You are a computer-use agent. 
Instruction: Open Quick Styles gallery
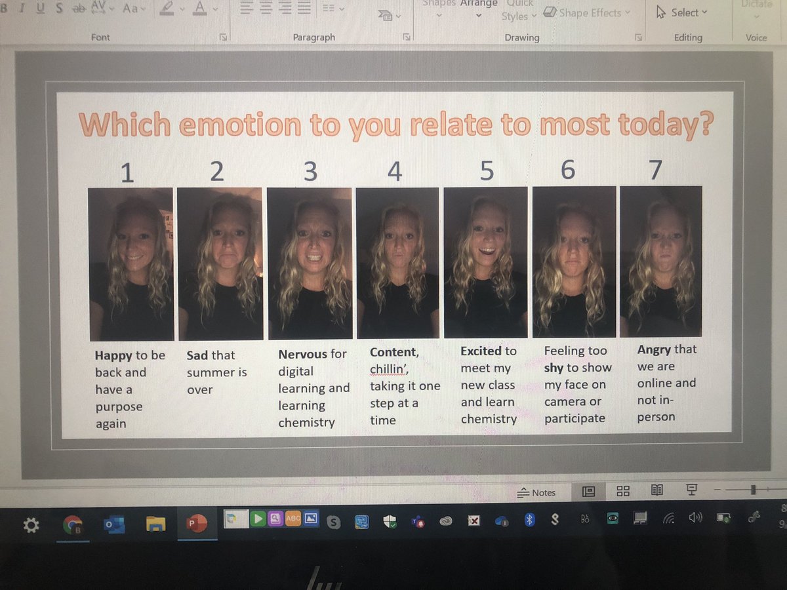(x=519, y=10)
